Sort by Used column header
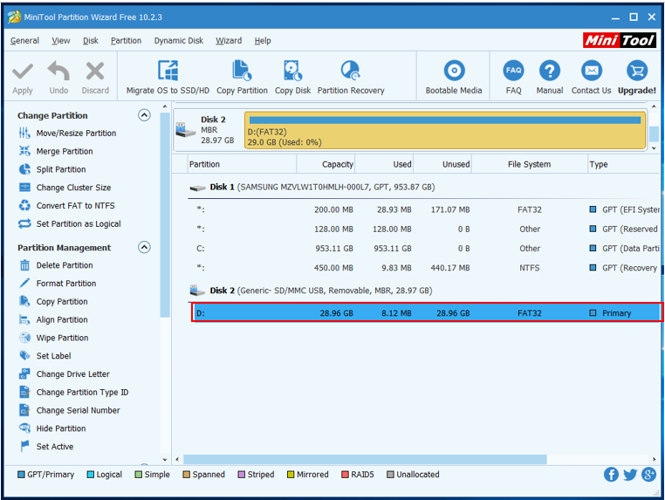This screenshot has width=665, height=500. coord(384,164)
